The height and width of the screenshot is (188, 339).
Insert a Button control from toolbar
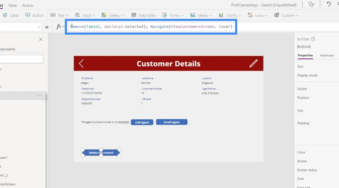(x=35, y=15)
